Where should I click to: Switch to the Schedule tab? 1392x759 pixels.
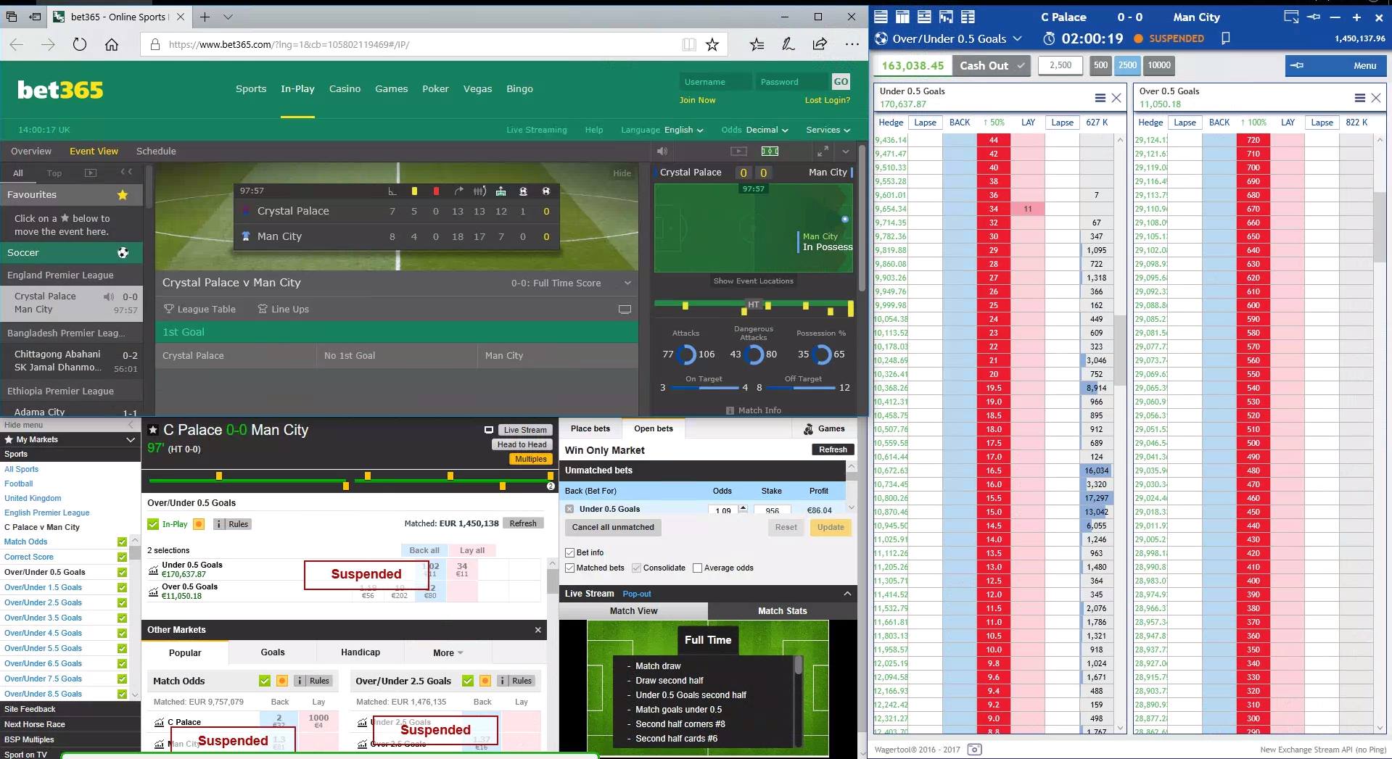[x=156, y=152]
